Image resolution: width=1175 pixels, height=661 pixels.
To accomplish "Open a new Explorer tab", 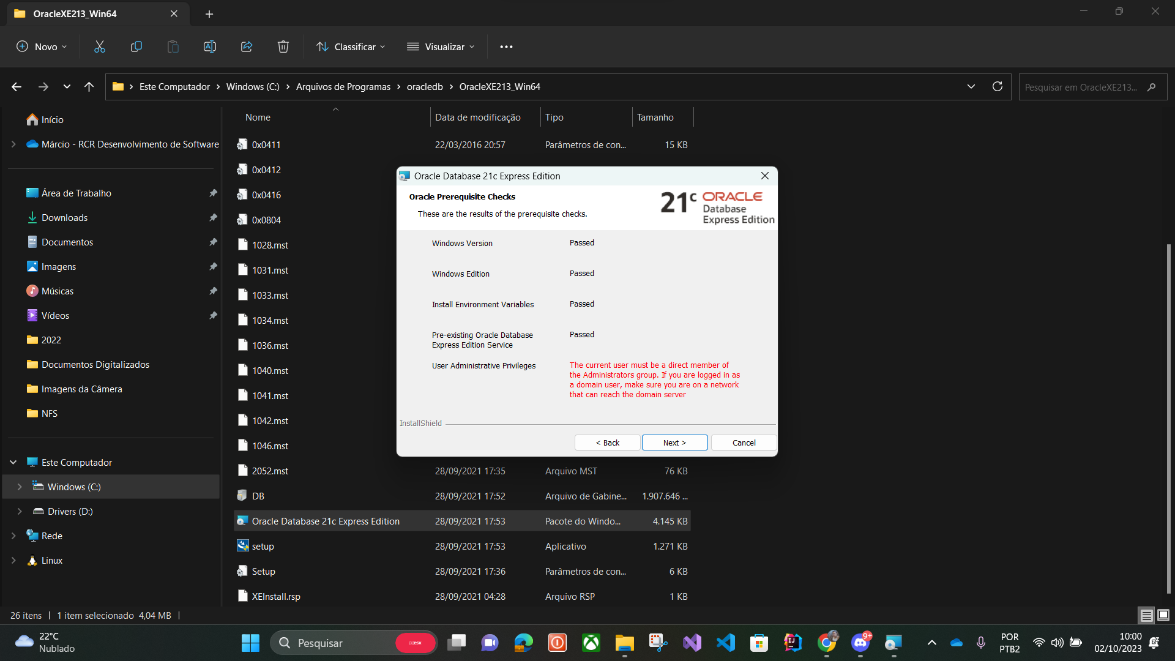I will pyautogui.click(x=209, y=13).
